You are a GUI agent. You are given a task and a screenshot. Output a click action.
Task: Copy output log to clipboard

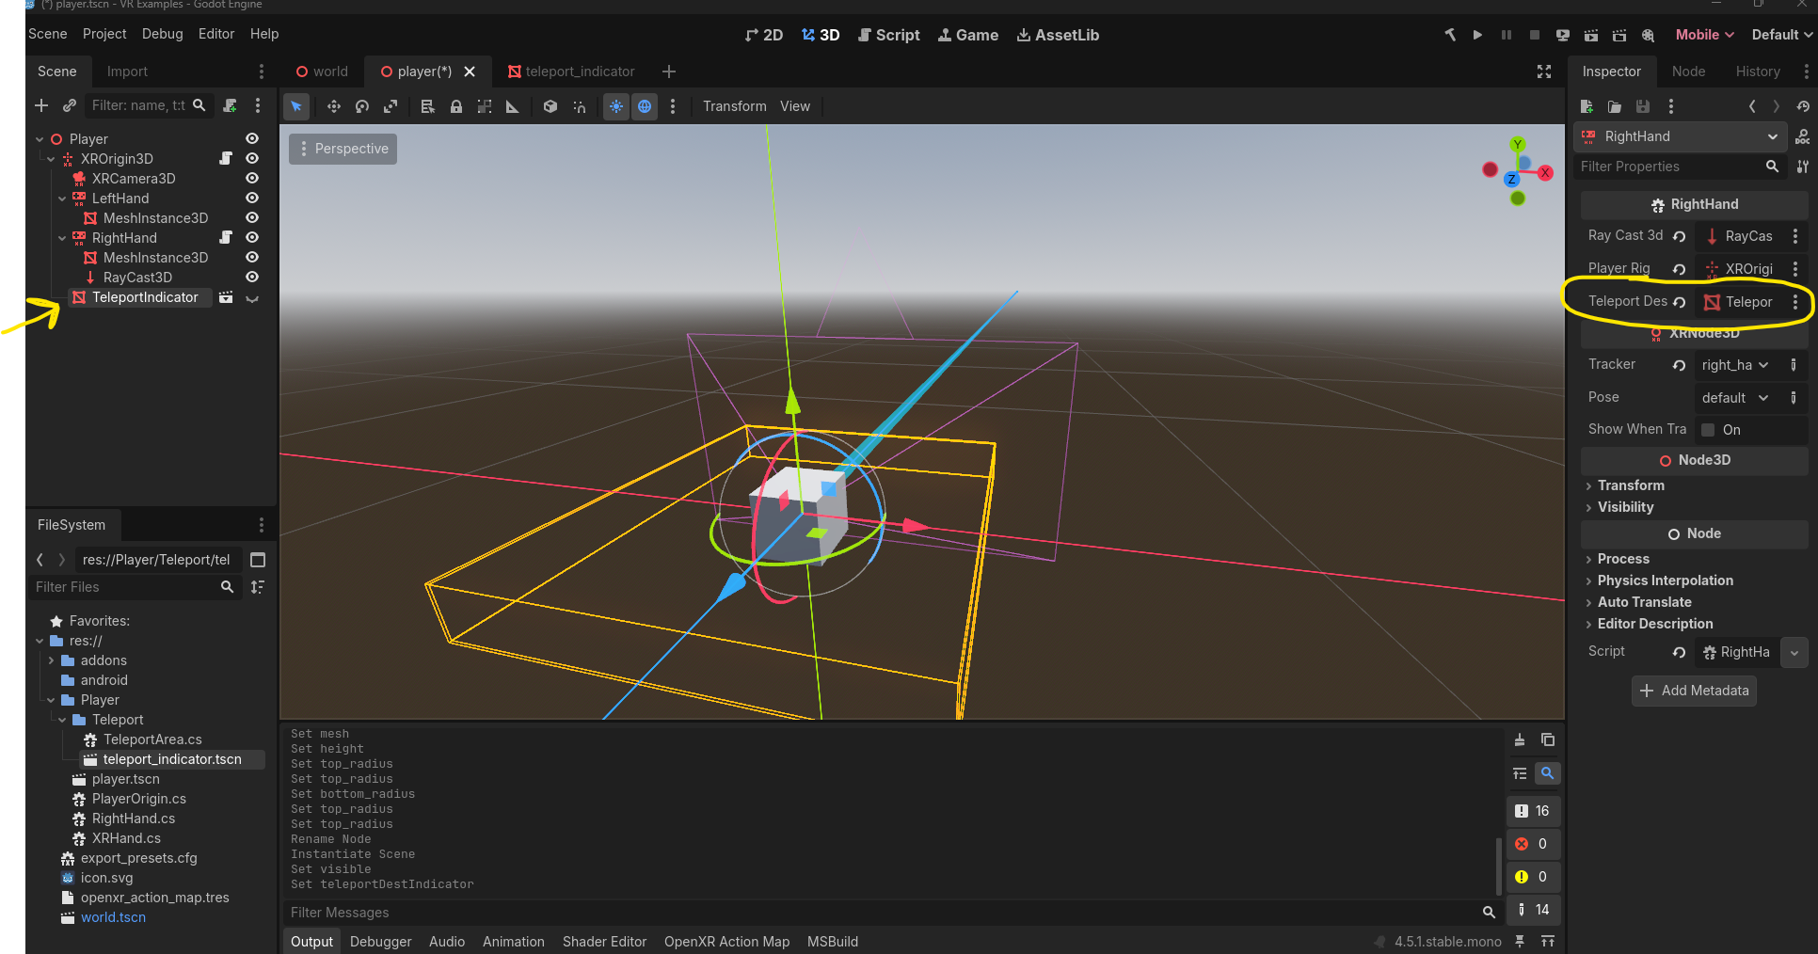click(x=1548, y=740)
